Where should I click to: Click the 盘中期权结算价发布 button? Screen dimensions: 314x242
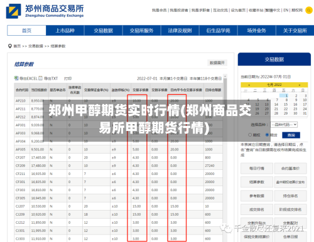291,182
